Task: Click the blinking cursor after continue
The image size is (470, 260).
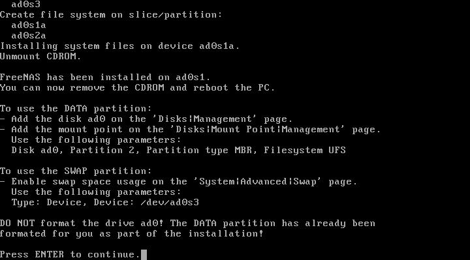Action: 144,255
